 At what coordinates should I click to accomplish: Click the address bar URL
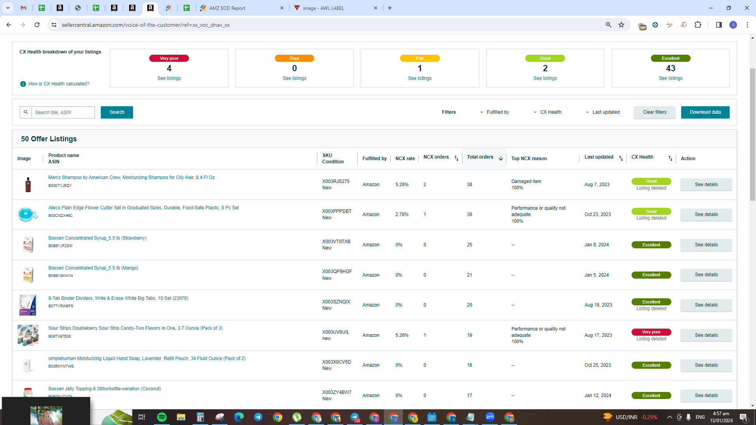point(146,25)
